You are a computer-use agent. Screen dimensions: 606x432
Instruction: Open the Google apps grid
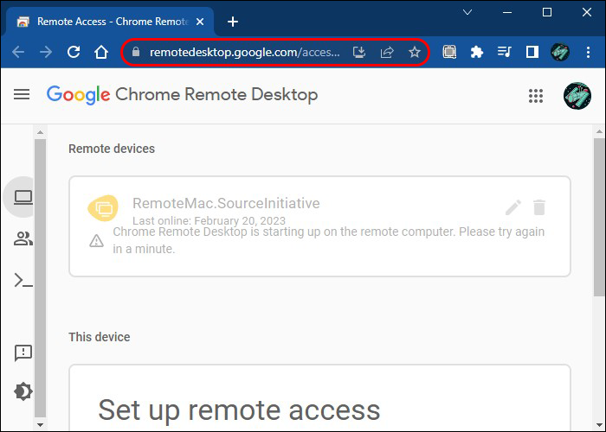coord(536,96)
